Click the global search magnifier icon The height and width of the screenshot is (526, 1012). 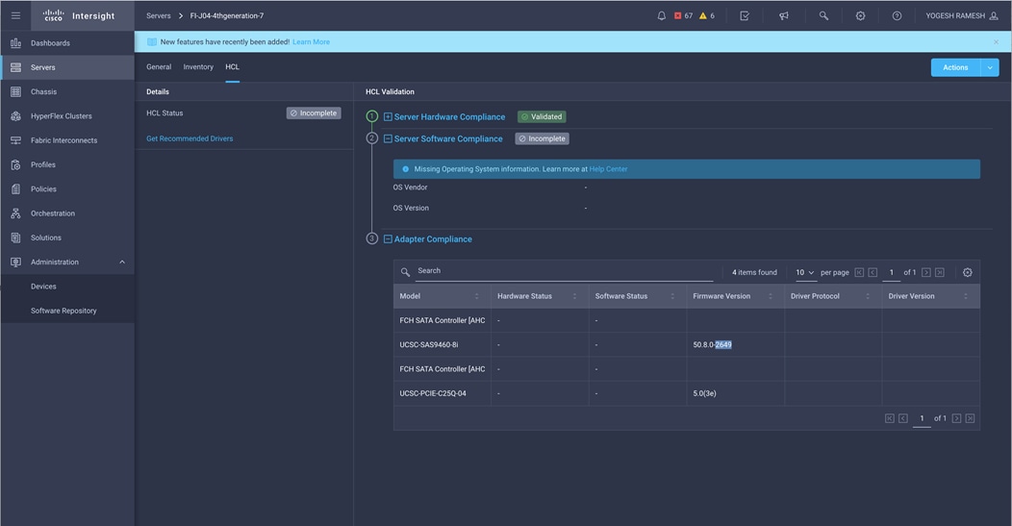coord(823,15)
